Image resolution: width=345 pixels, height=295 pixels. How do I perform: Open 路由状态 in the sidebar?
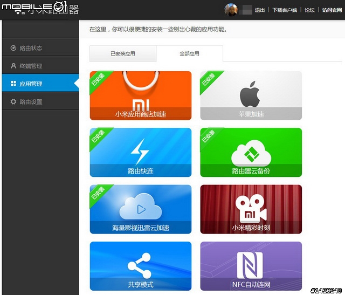tap(40, 48)
